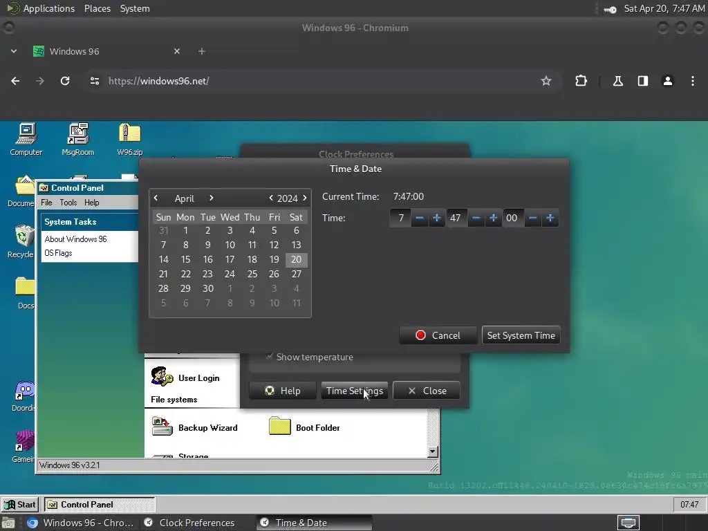Image resolution: width=708 pixels, height=531 pixels.
Task: Click the hour input field showing 7
Action: pyautogui.click(x=401, y=218)
